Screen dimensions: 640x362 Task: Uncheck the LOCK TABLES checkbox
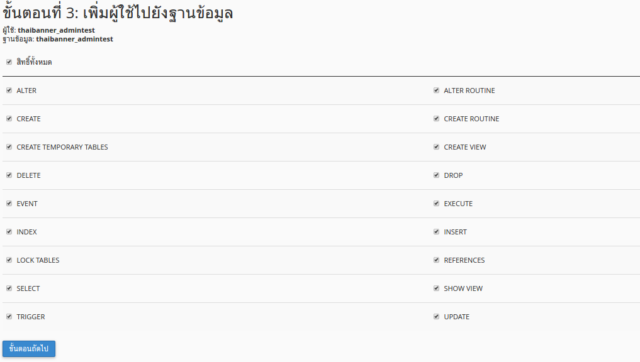coord(9,260)
